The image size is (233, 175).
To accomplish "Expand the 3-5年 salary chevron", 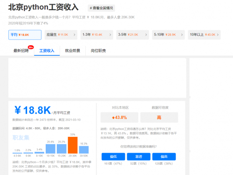I will coord(146,35).
